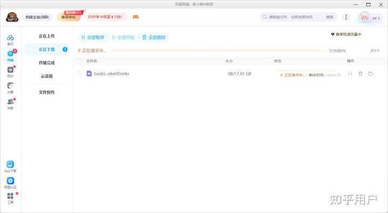This screenshot has height=213, width=388.
Task: Click the Godzi...ukeHD.mkv file progress bar
Action: [x=306, y=70]
